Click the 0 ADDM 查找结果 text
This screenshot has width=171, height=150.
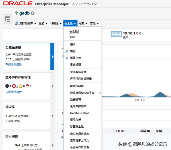pyautogui.click(x=17, y=116)
